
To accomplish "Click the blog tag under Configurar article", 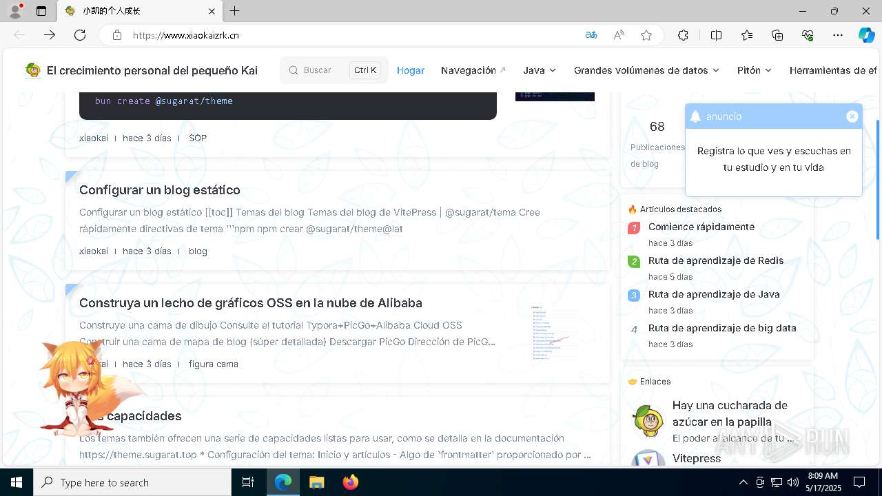I will click(x=198, y=251).
